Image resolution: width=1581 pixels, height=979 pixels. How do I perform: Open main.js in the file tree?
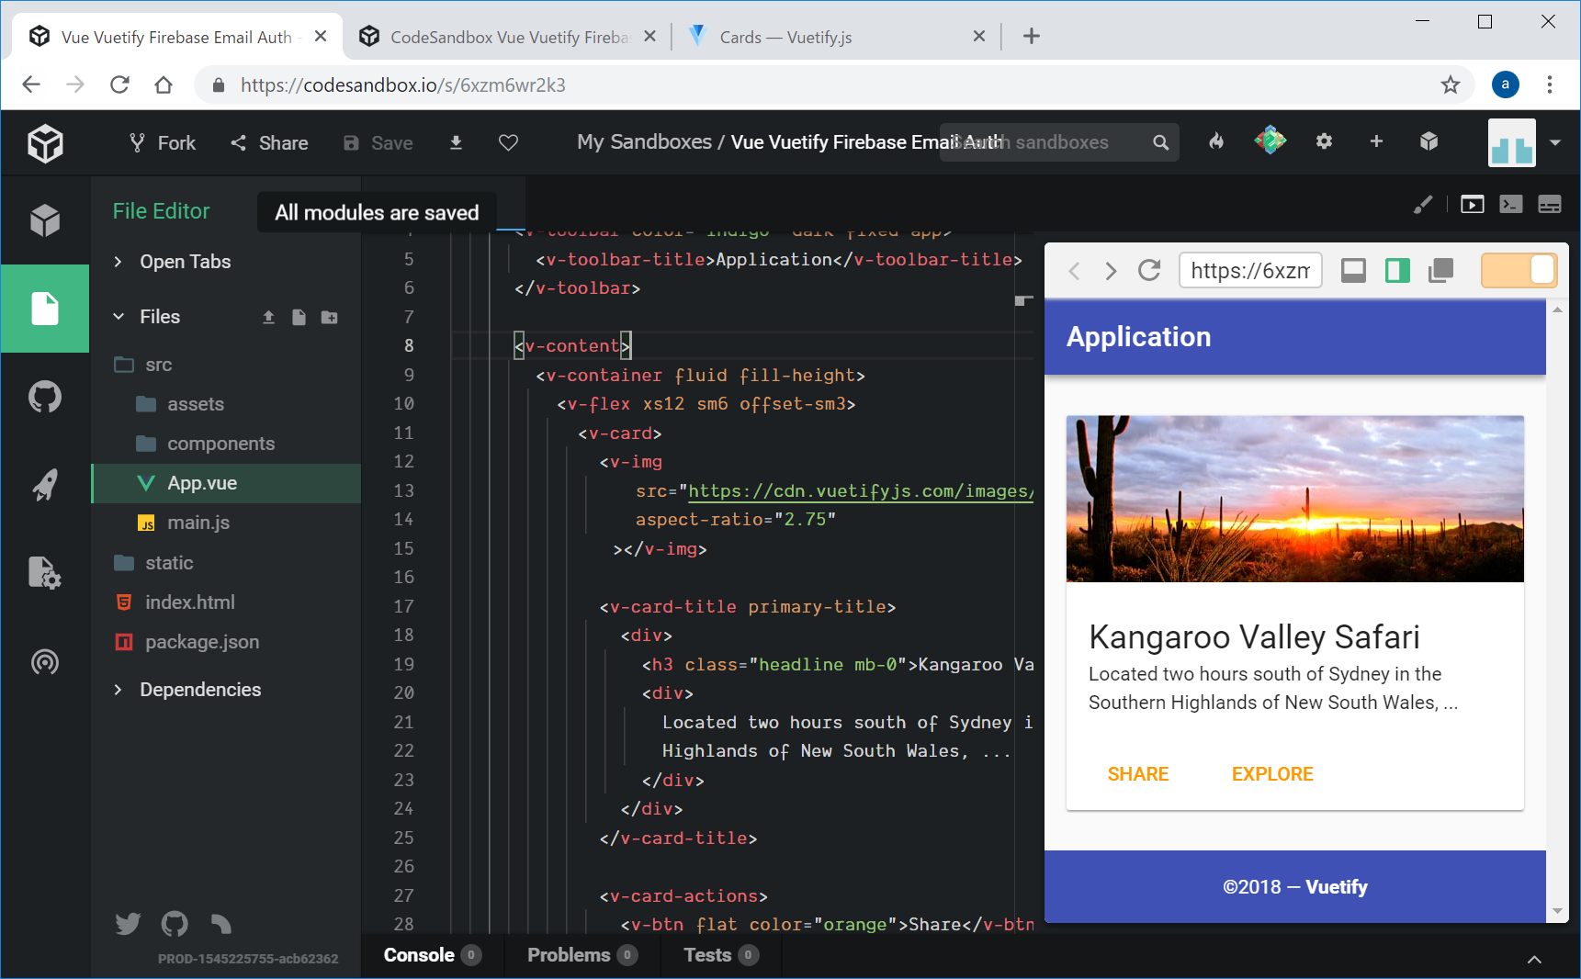[198, 523]
